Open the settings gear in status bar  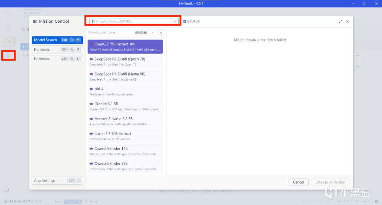point(376,201)
